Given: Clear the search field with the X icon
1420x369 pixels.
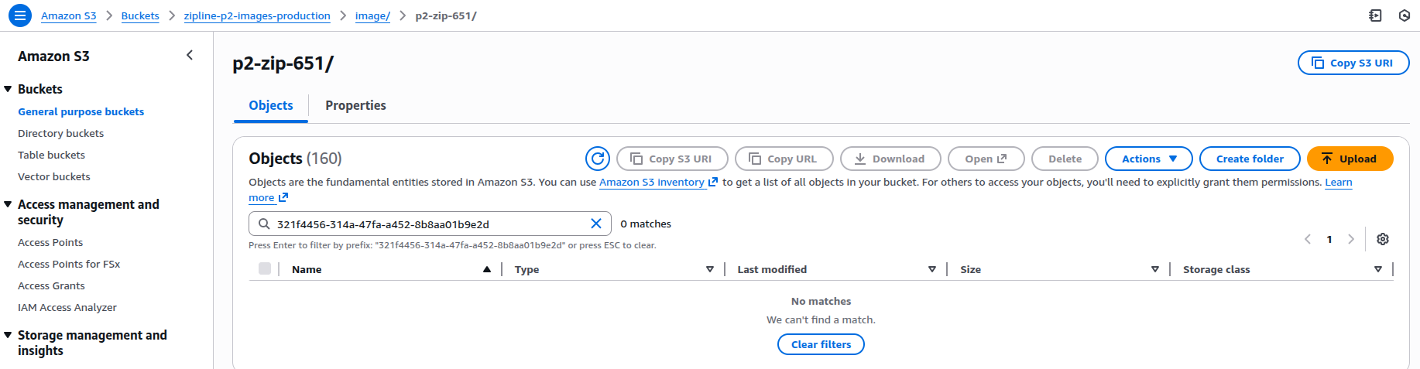Looking at the screenshot, I should pos(596,224).
